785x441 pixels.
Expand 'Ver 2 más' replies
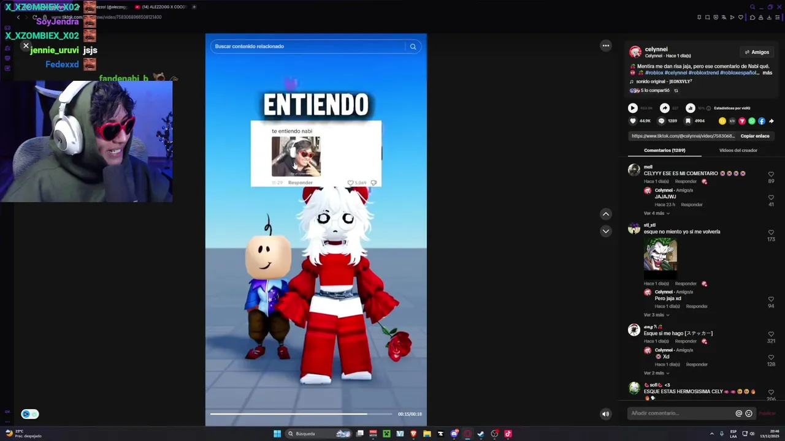[x=656, y=373]
